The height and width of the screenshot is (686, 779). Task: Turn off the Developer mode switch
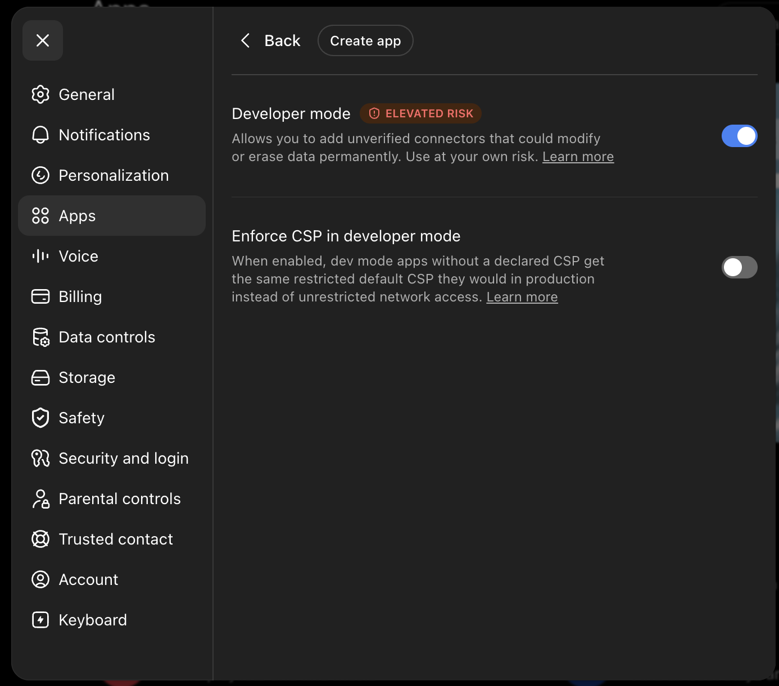[740, 136]
